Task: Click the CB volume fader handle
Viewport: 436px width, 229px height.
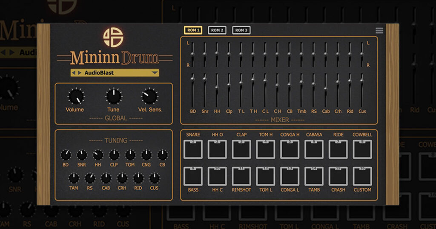Action: tap(289, 84)
